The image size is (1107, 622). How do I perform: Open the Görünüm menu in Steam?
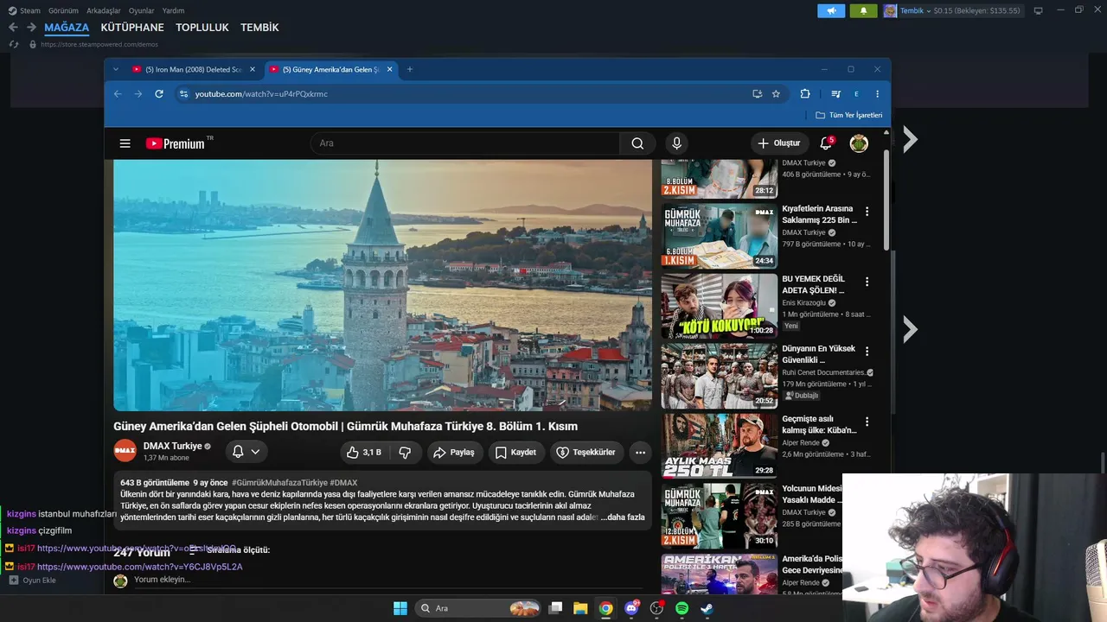click(x=63, y=11)
